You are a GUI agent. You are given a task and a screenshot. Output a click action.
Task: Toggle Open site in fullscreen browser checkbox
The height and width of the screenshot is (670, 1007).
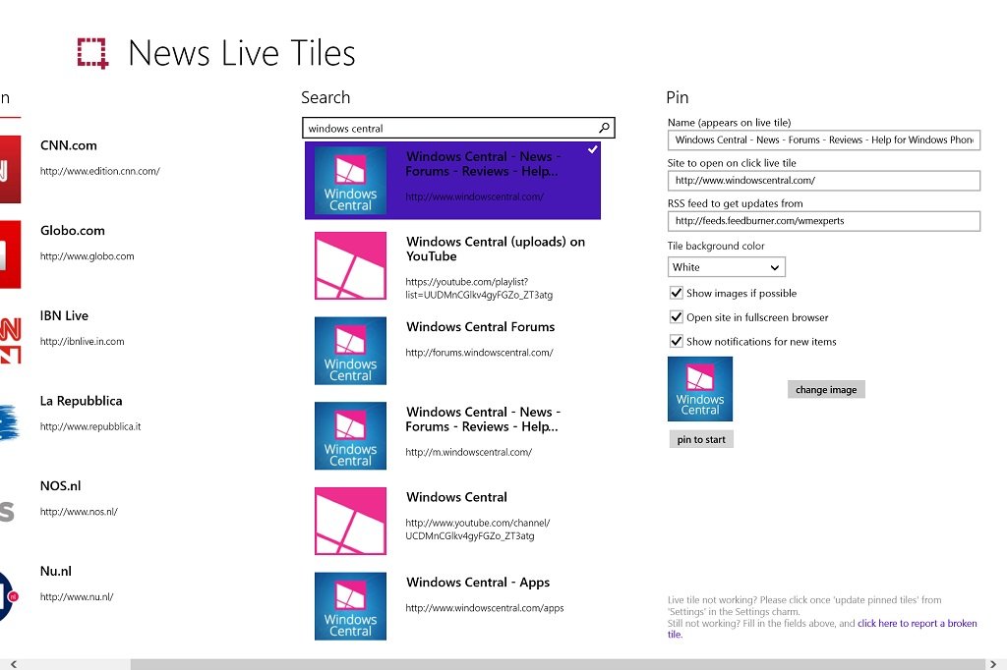(676, 317)
